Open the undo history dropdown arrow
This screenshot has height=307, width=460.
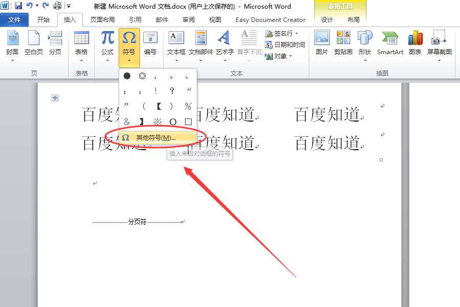tap(37, 6)
